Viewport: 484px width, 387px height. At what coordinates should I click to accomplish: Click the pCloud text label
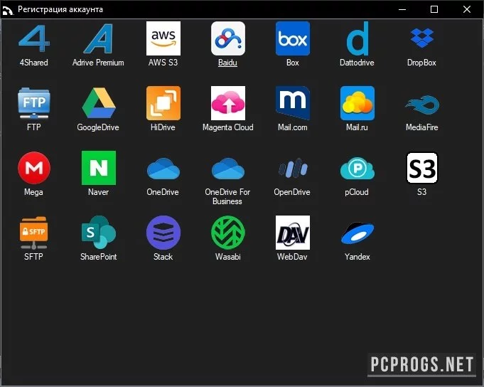(x=357, y=192)
